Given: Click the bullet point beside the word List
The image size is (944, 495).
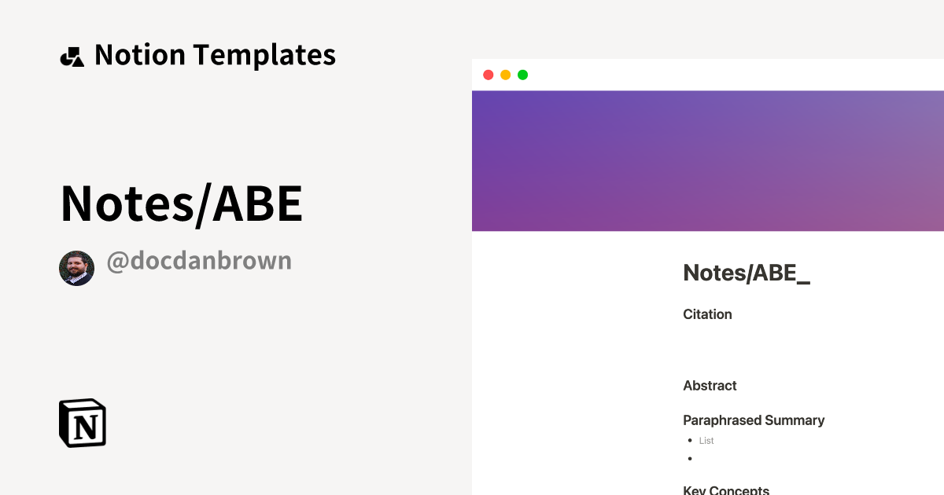Looking at the screenshot, I should [x=690, y=441].
